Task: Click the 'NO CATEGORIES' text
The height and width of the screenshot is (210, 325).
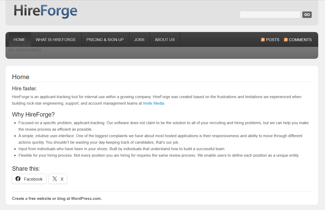Action: point(25,50)
